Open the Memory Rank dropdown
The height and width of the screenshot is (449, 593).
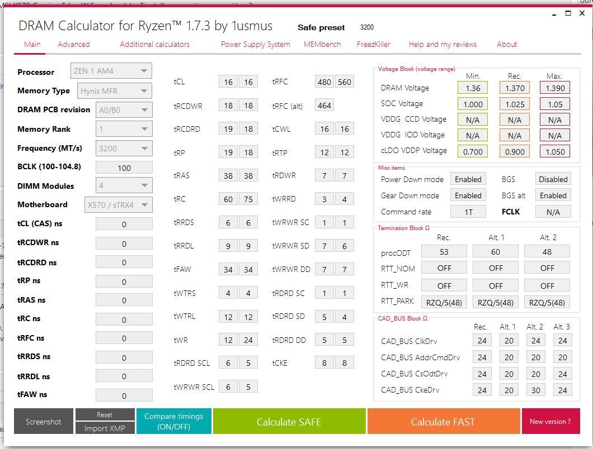click(124, 129)
